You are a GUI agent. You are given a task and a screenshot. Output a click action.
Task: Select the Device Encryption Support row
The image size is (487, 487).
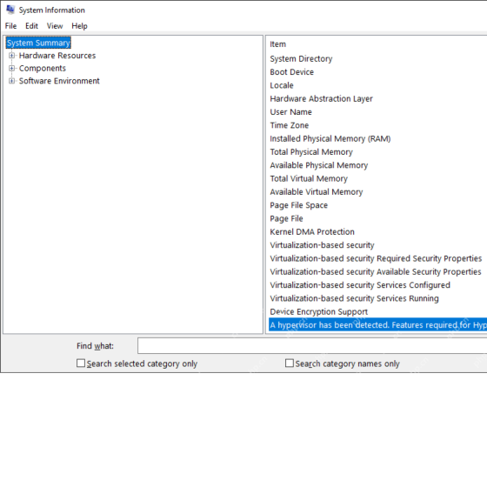point(377,311)
